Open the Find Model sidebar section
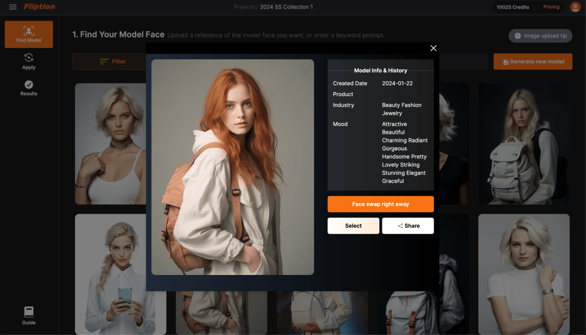Screen dimensions: 586x335 [x=29, y=34]
